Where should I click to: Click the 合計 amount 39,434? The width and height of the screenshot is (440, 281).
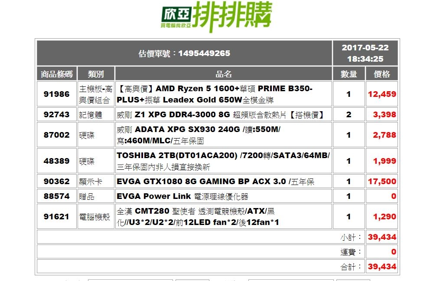click(382, 266)
